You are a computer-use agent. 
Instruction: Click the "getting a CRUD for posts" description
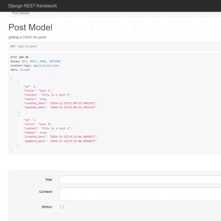(x=27, y=37)
